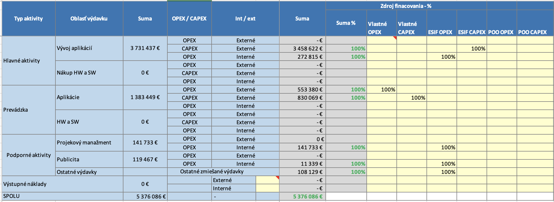This screenshot has width=554, height=202.
Task: Click the 'Ostatné výdavky' cell
Action: 89,172
